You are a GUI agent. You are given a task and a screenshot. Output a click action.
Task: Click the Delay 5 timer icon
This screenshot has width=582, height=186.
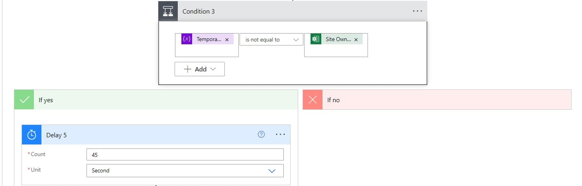click(31, 135)
